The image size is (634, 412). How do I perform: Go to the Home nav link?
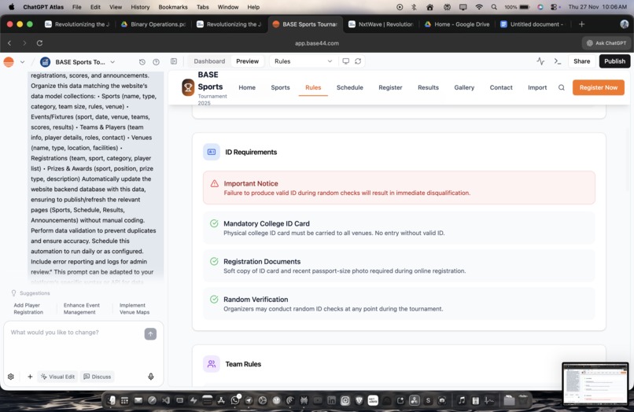pos(247,87)
